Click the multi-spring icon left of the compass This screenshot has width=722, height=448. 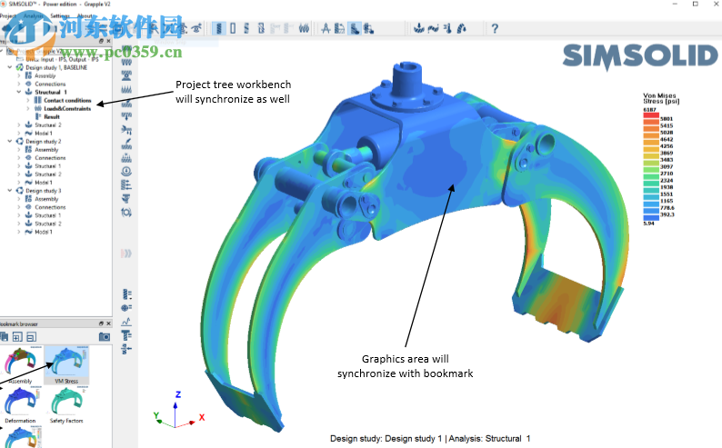304,28
